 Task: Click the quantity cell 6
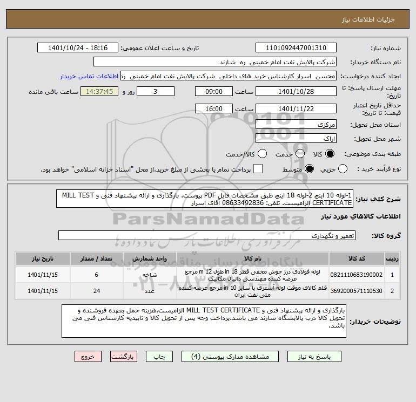pos(97,275)
